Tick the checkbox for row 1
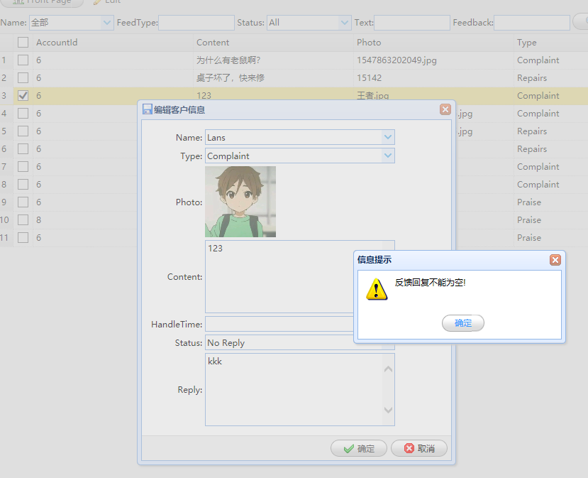588x478 pixels. click(23, 60)
